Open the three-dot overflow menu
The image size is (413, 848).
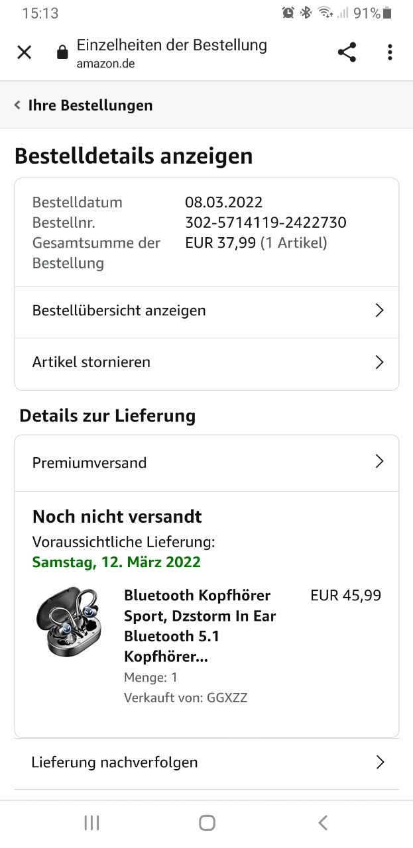pyautogui.click(x=390, y=52)
